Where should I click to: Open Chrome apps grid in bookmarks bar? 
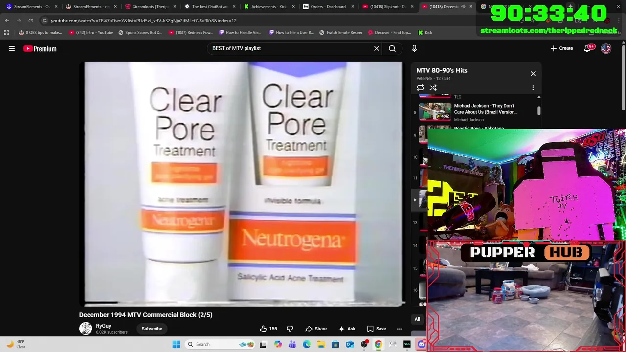(6, 33)
